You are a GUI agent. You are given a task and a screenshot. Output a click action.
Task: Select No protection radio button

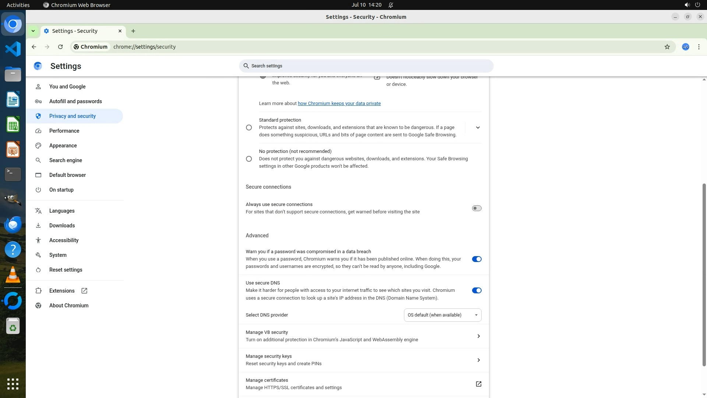(x=249, y=159)
